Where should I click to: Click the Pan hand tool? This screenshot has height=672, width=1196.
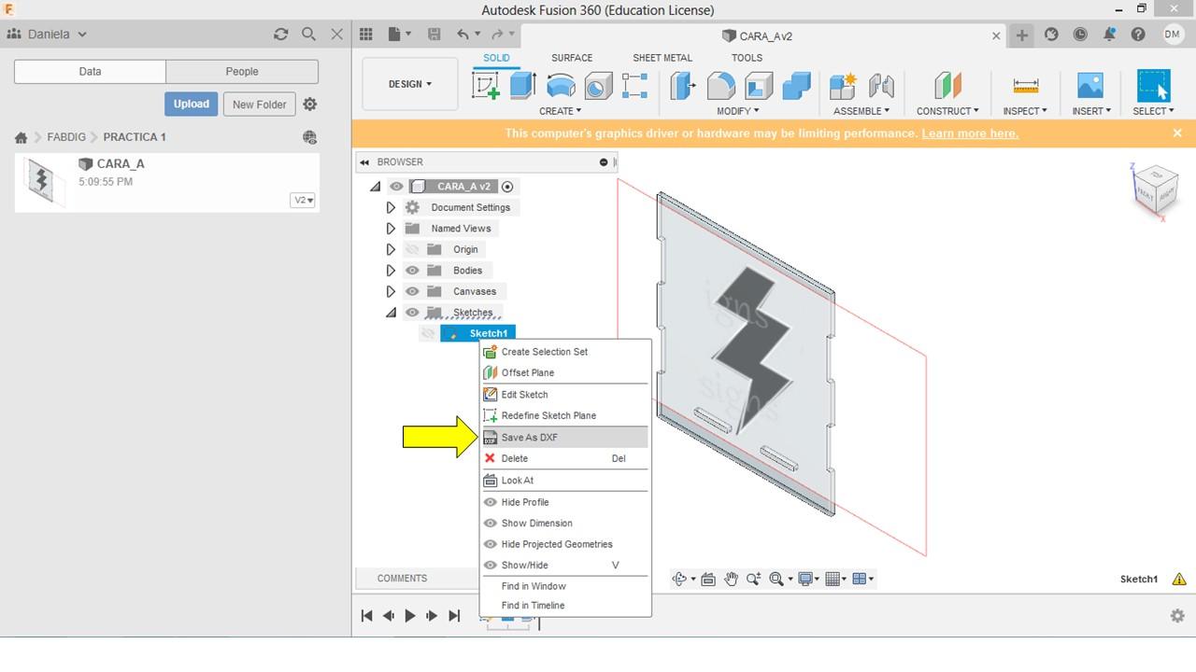click(x=731, y=579)
